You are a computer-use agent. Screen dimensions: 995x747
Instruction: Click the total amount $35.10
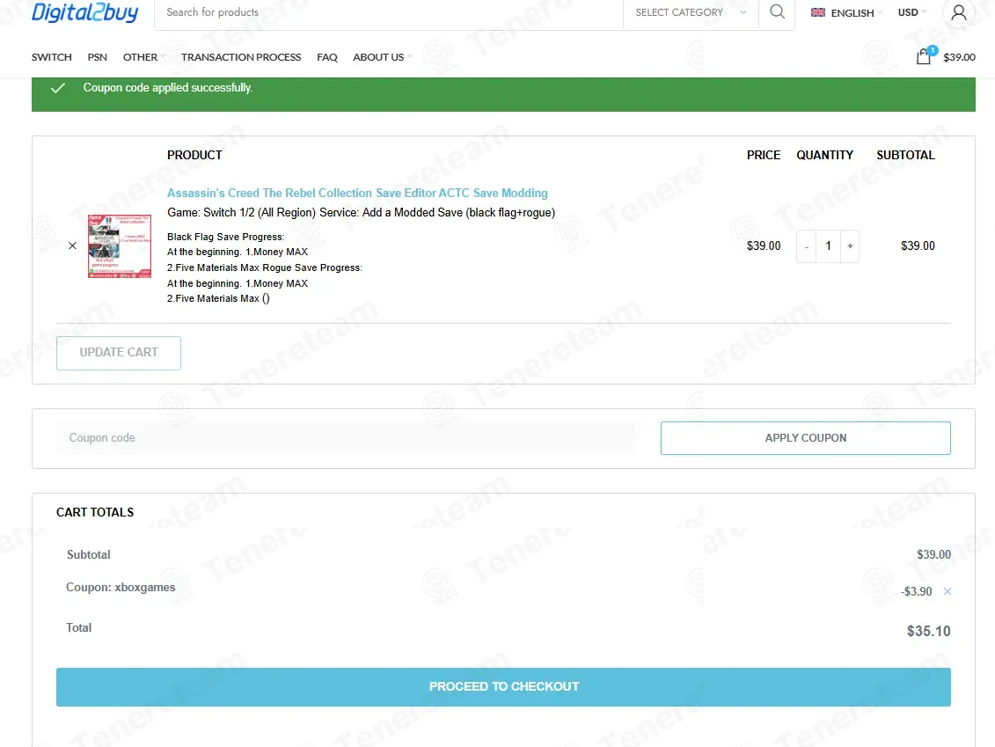(x=928, y=631)
